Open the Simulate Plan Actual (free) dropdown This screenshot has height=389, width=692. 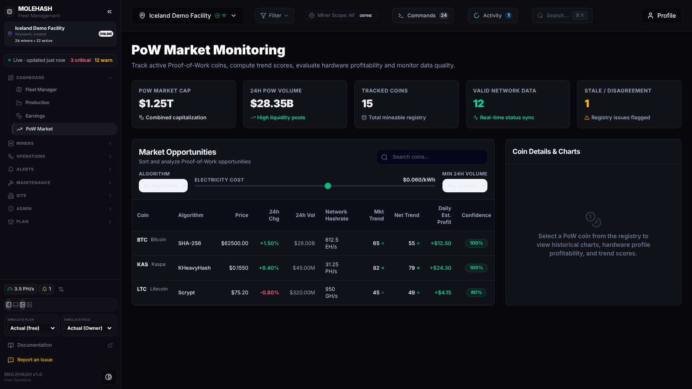click(x=32, y=328)
